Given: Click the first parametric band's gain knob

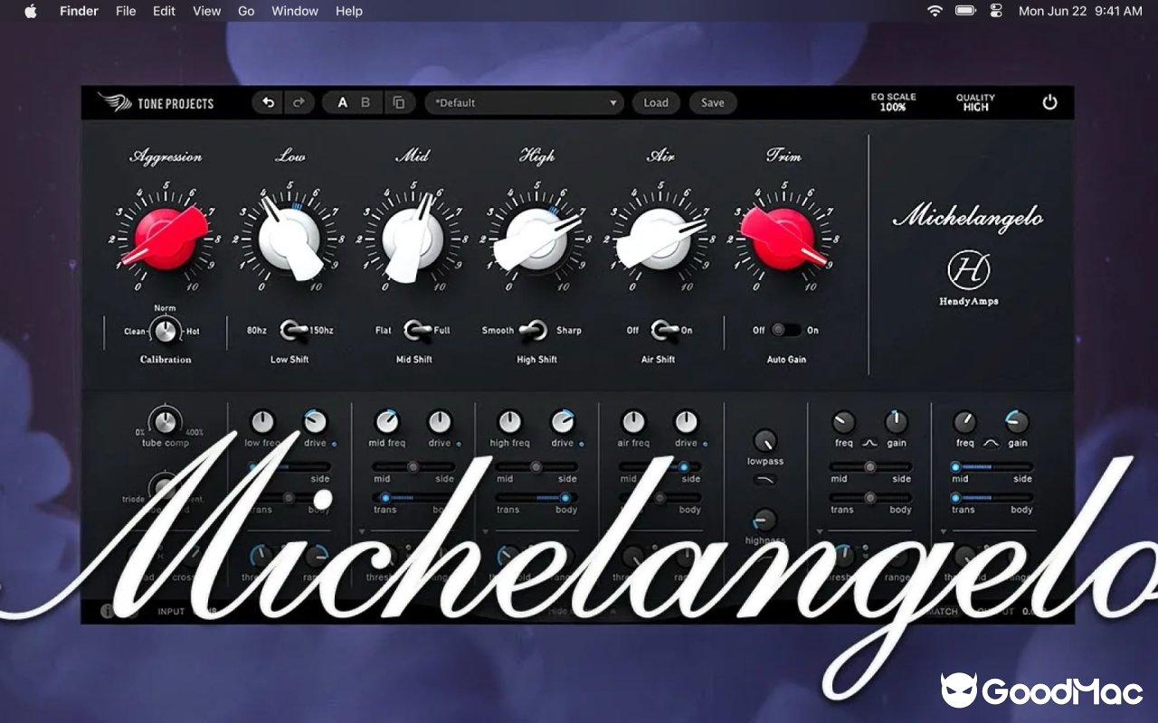Looking at the screenshot, I should click(x=896, y=421).
